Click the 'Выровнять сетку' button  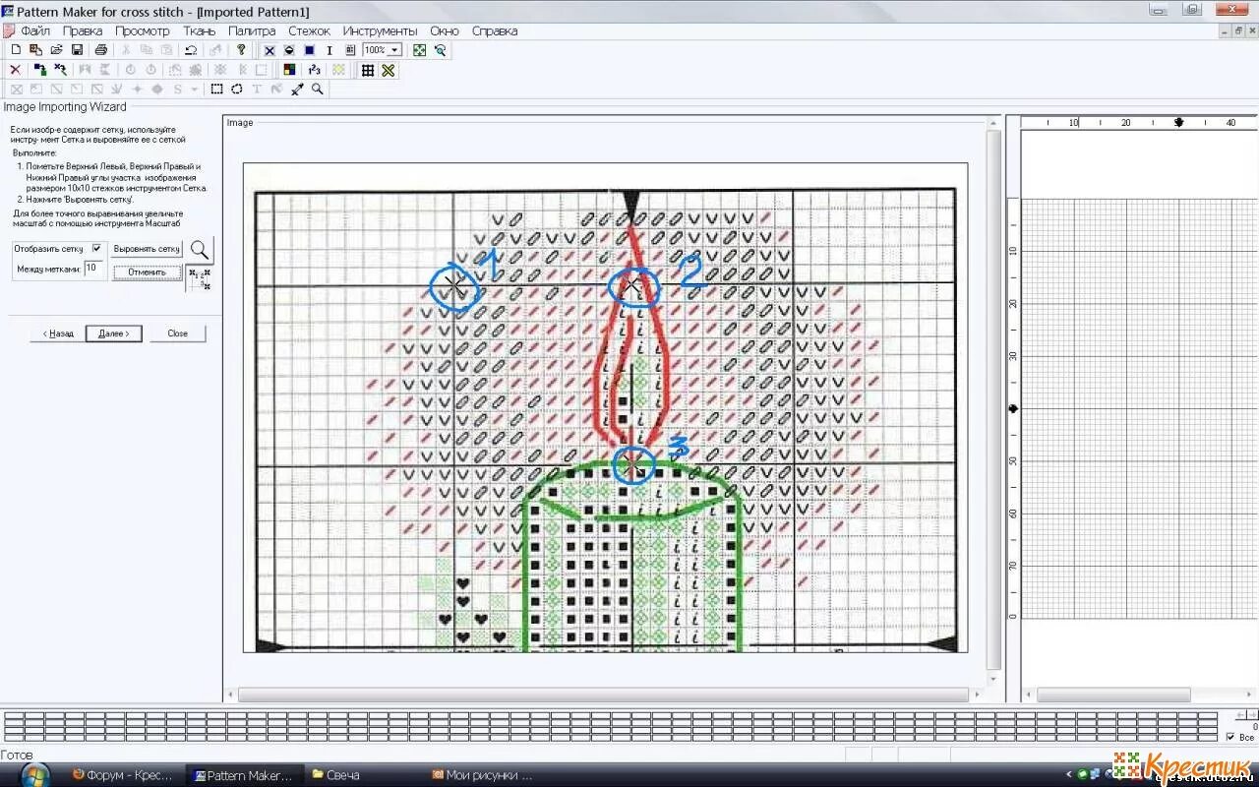pos(147,249)
